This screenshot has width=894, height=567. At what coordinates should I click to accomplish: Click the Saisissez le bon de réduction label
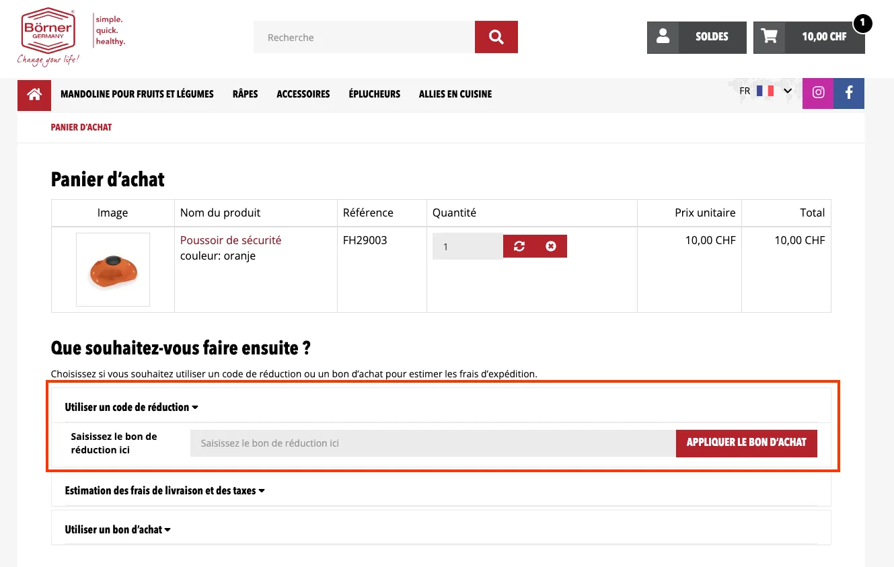[x=114, y=443]
